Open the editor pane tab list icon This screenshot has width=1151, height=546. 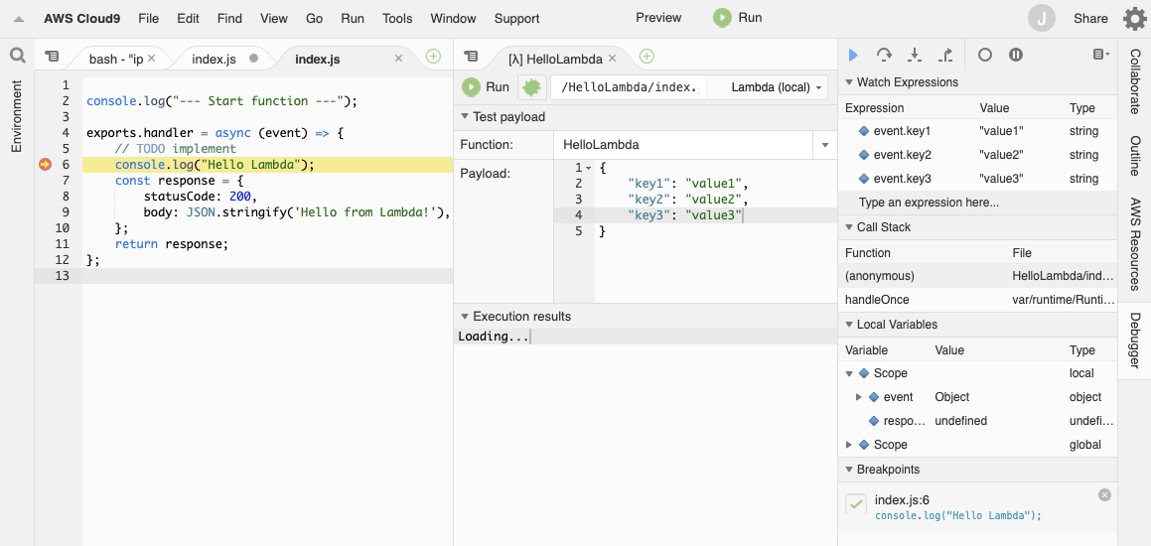[x=51, y=56]
